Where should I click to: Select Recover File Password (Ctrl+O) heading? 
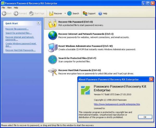pos(76,22)
